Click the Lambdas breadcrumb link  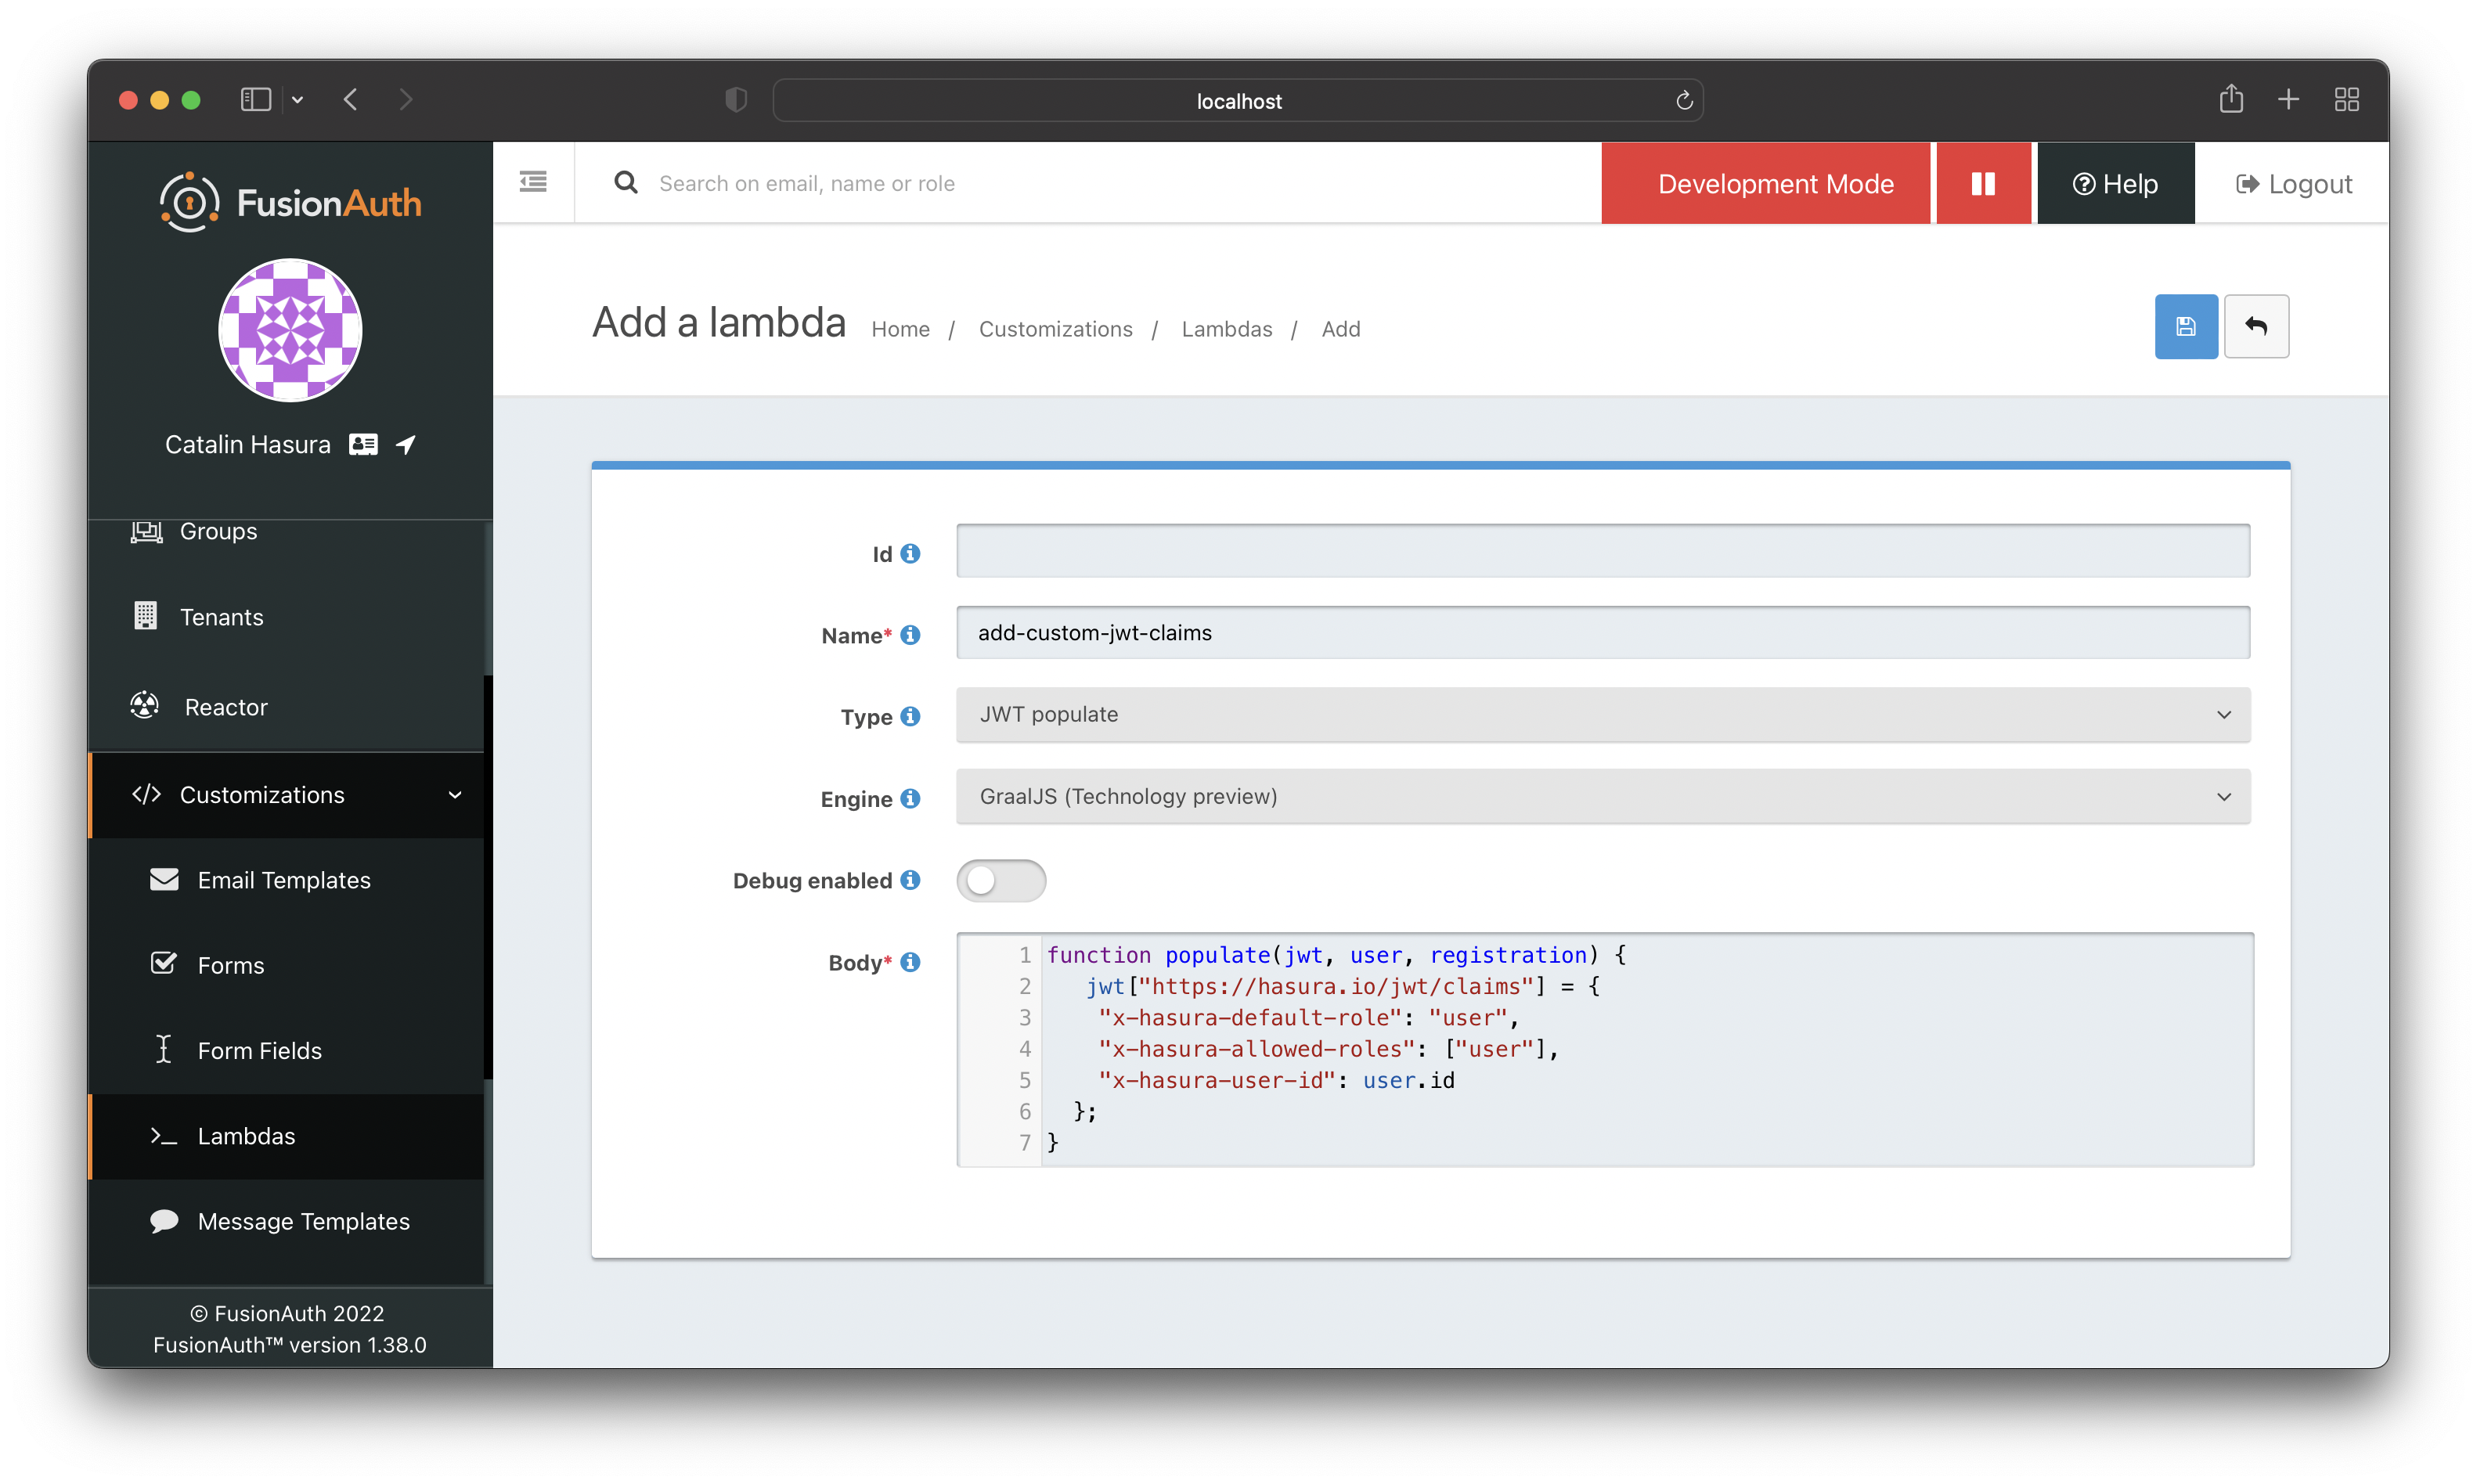[1226, 329]
